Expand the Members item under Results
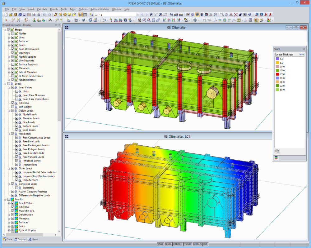Screen dimensions: 311x248 (x=8, y=219)
